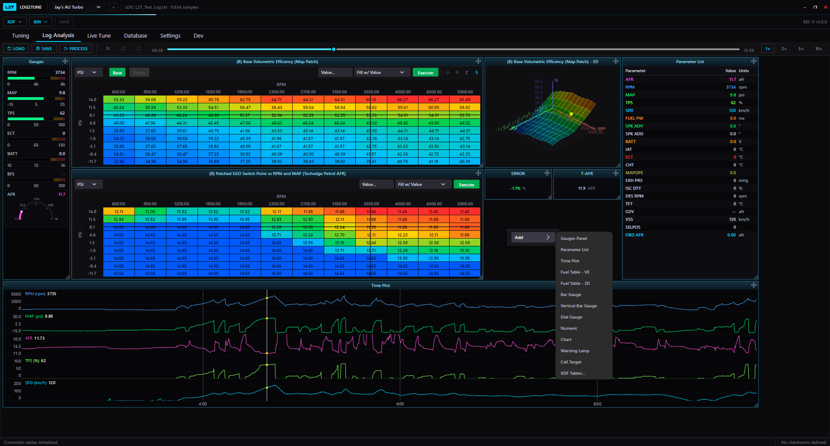Click the play log playback icon
This screenshot has height=446, width=830.
(108, 48)
